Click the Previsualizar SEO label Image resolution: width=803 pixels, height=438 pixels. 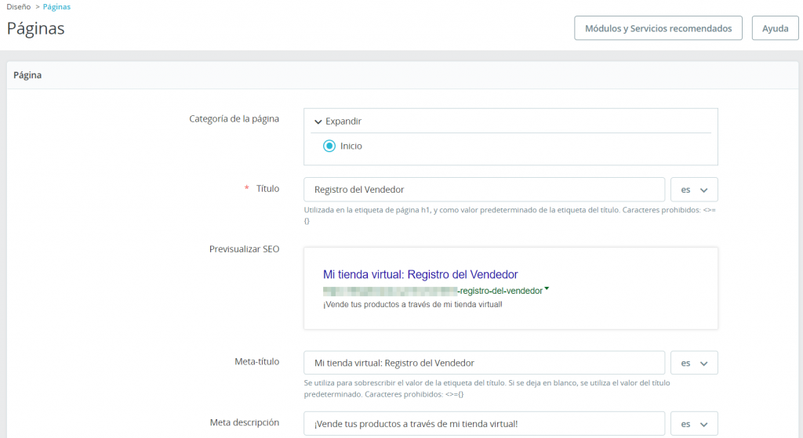pyautogui.click(x=245, y=249)
